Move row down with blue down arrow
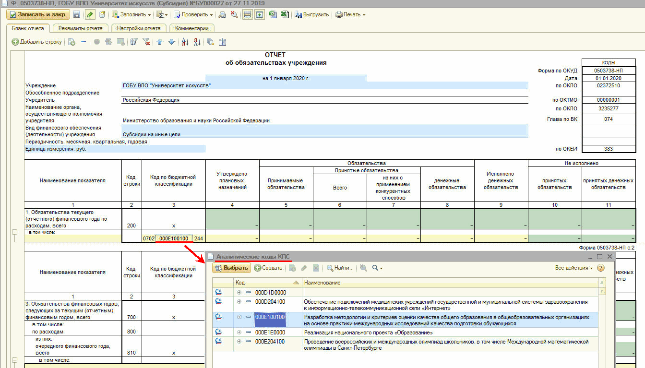 pyautogui.click(x=171, y=42)
